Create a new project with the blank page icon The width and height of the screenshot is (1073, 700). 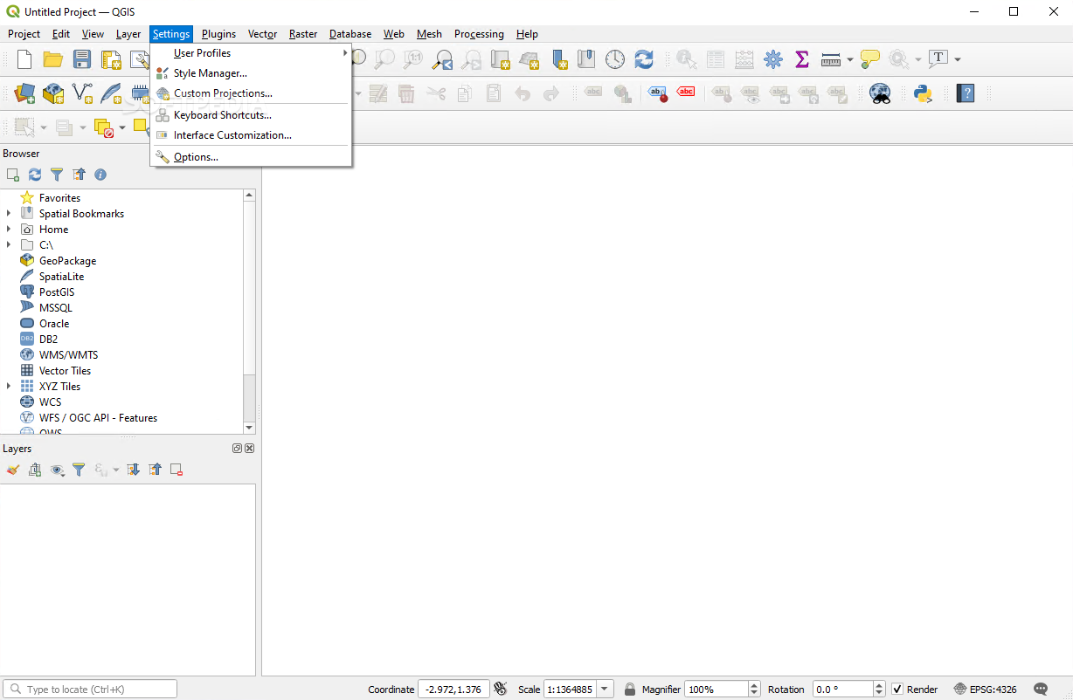24,59
